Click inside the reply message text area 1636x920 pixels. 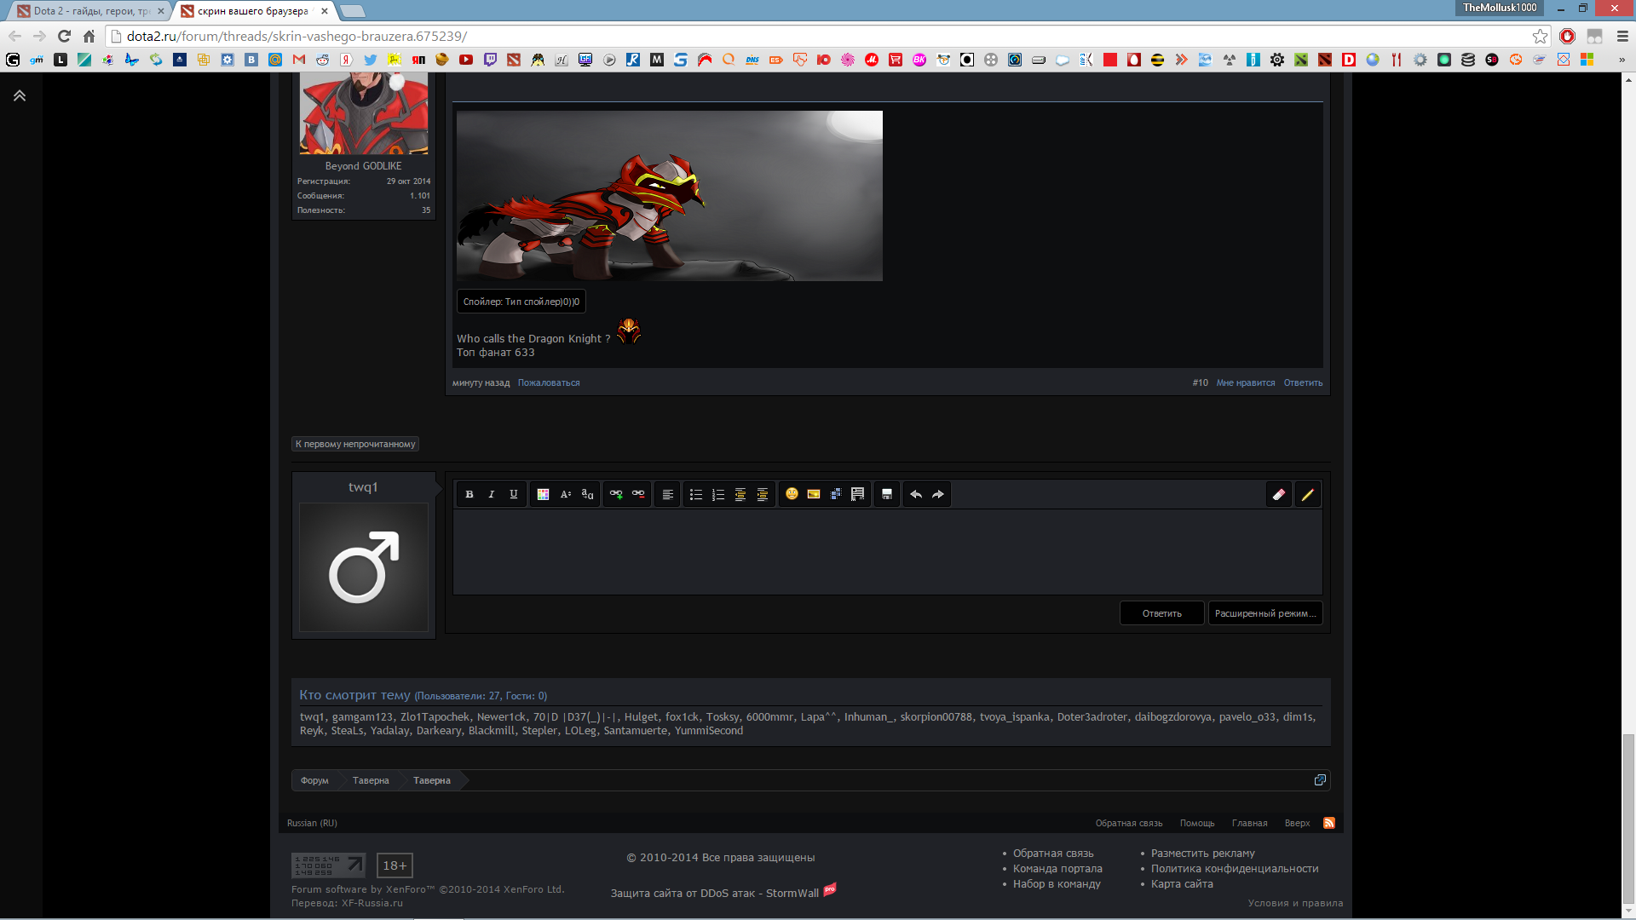coord(886,552)
